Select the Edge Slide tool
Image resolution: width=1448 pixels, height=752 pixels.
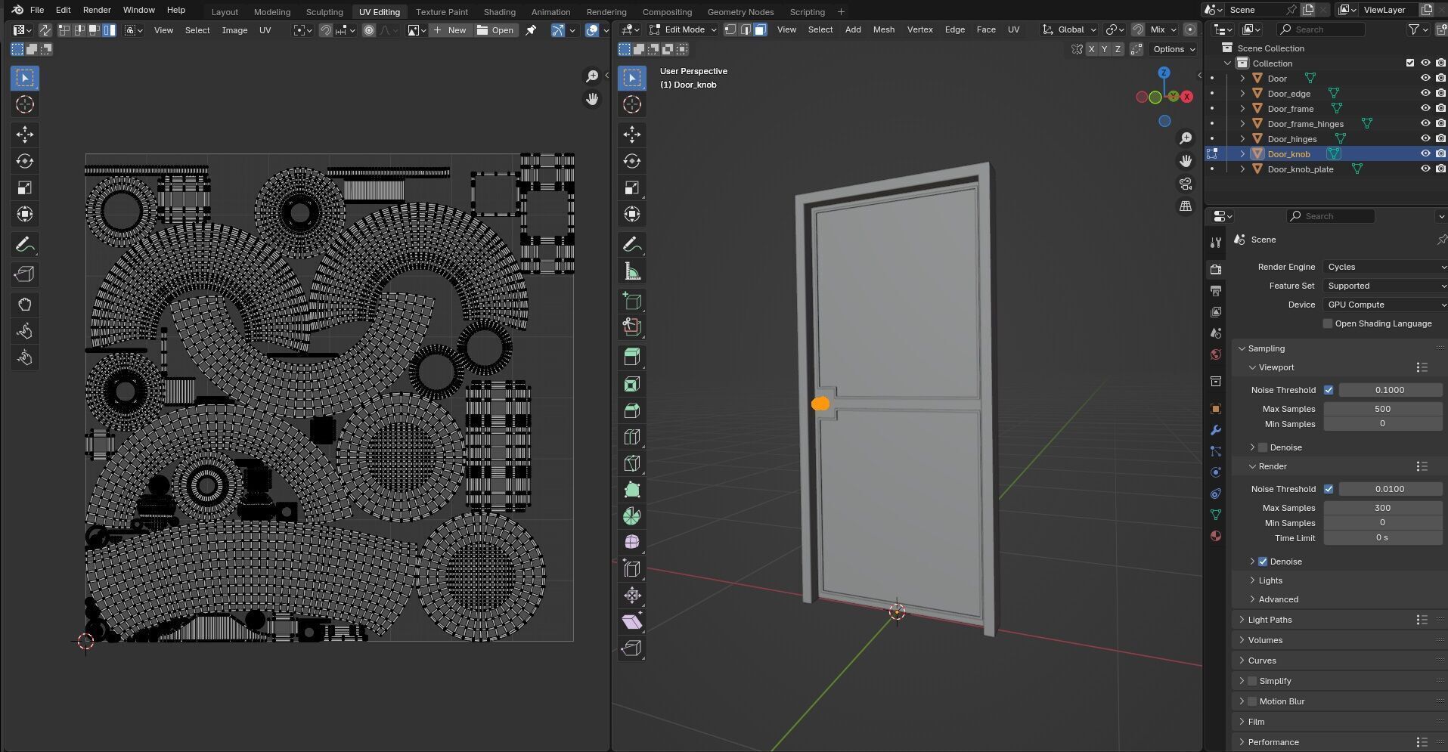tap(632, 569)
